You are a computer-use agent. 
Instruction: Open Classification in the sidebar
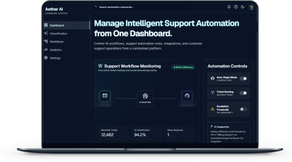[67, 34]
